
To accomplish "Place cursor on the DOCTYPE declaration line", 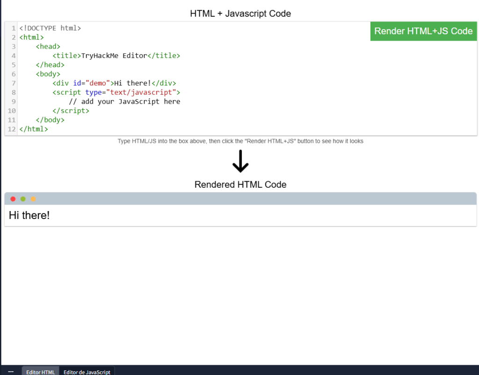I will coord(50,28).
